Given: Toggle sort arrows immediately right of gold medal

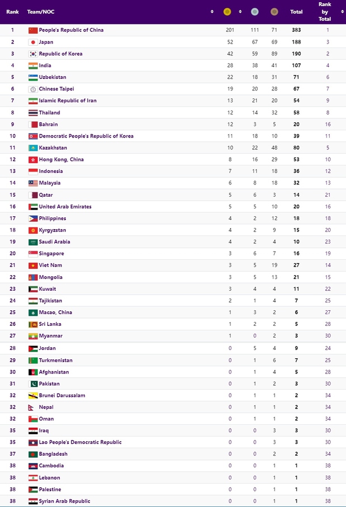Looking at the screenshot, I should pos(240,11).
